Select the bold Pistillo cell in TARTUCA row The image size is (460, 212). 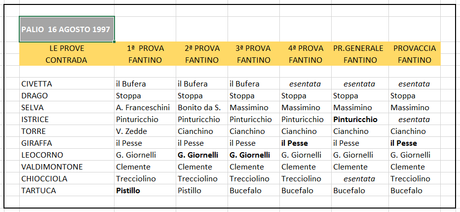pyautogui.click(x=145, y=191)
